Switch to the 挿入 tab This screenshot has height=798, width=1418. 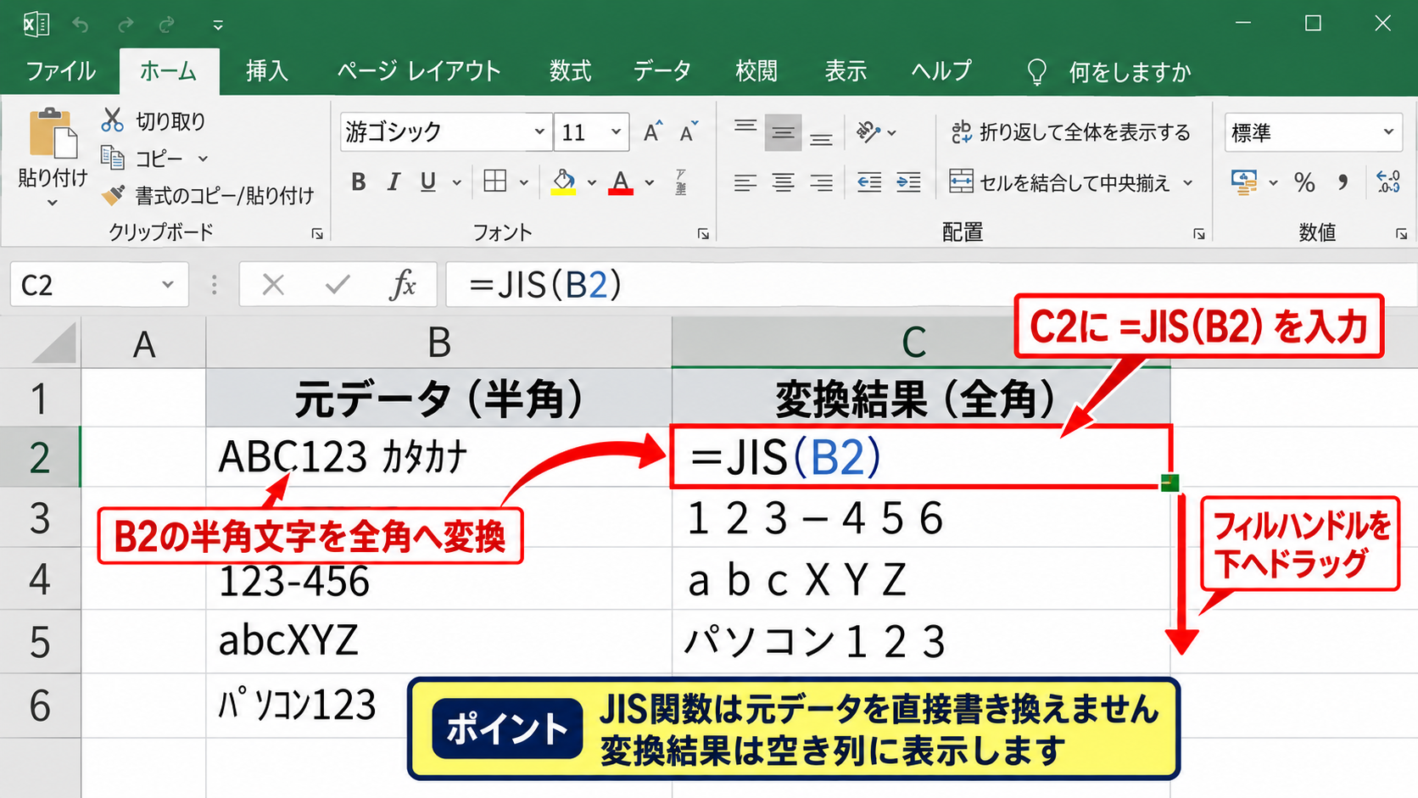267,71
